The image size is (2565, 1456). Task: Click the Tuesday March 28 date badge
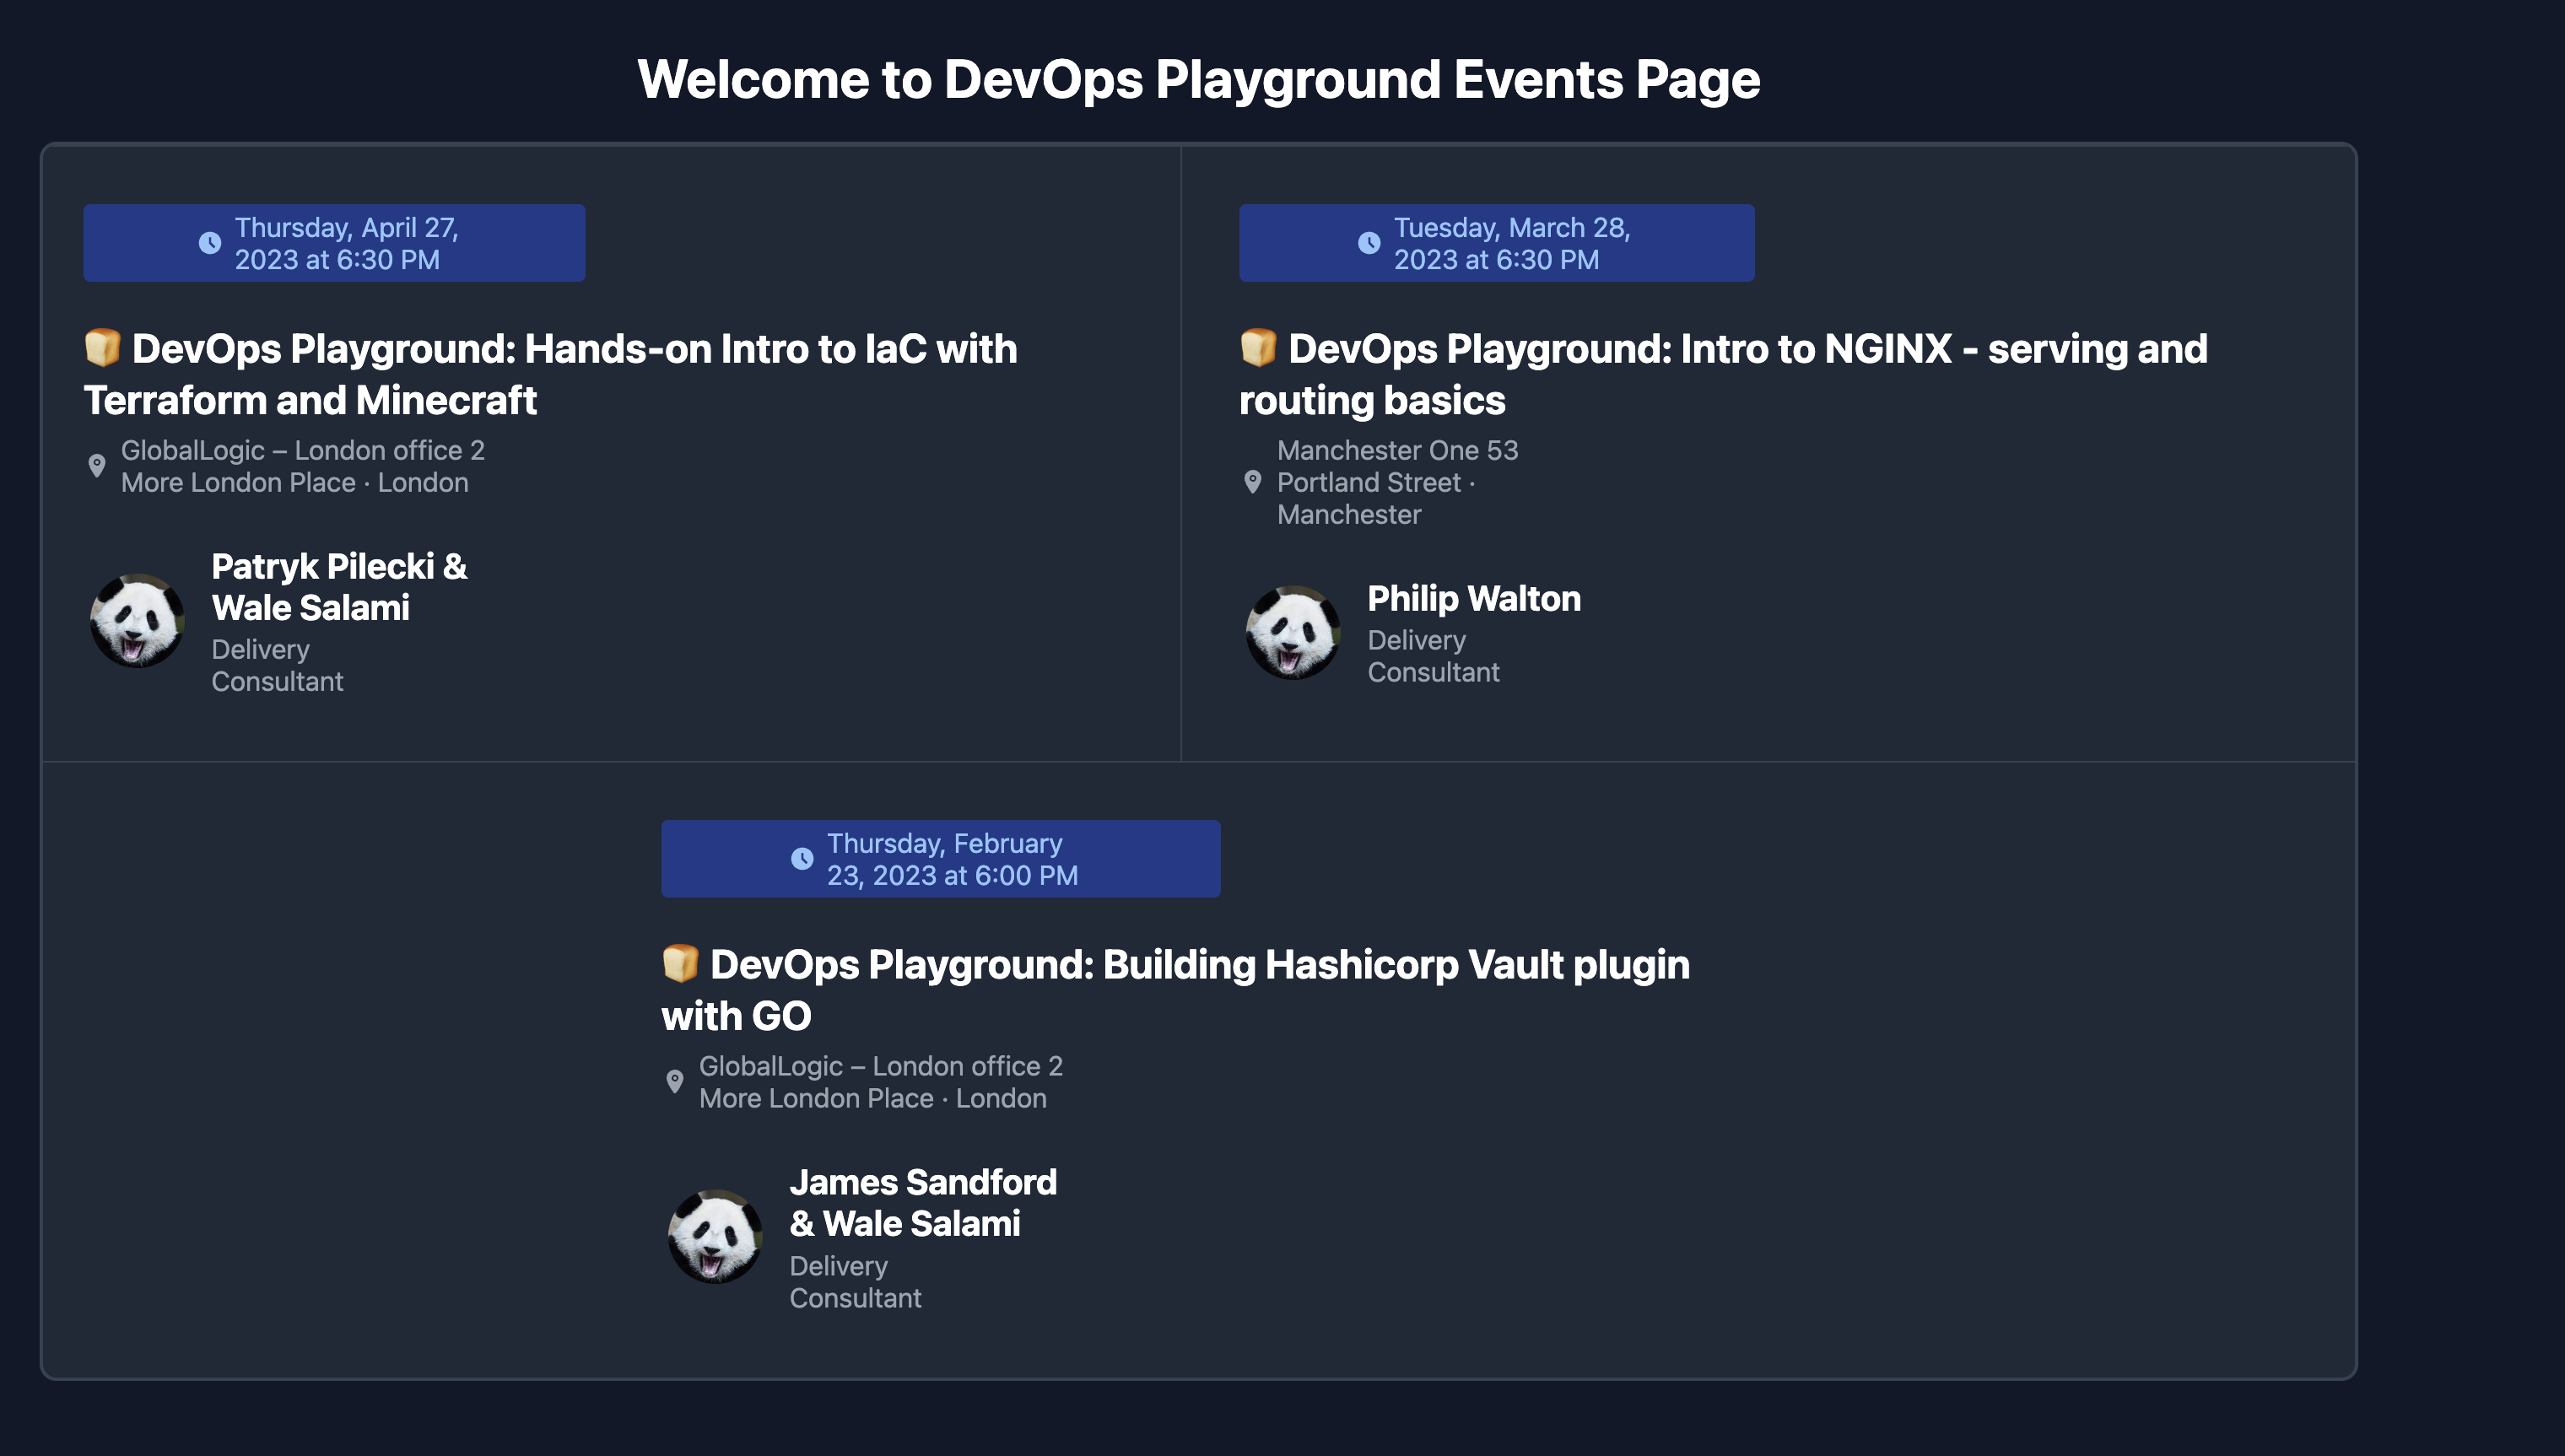(x=1495, y=242)
